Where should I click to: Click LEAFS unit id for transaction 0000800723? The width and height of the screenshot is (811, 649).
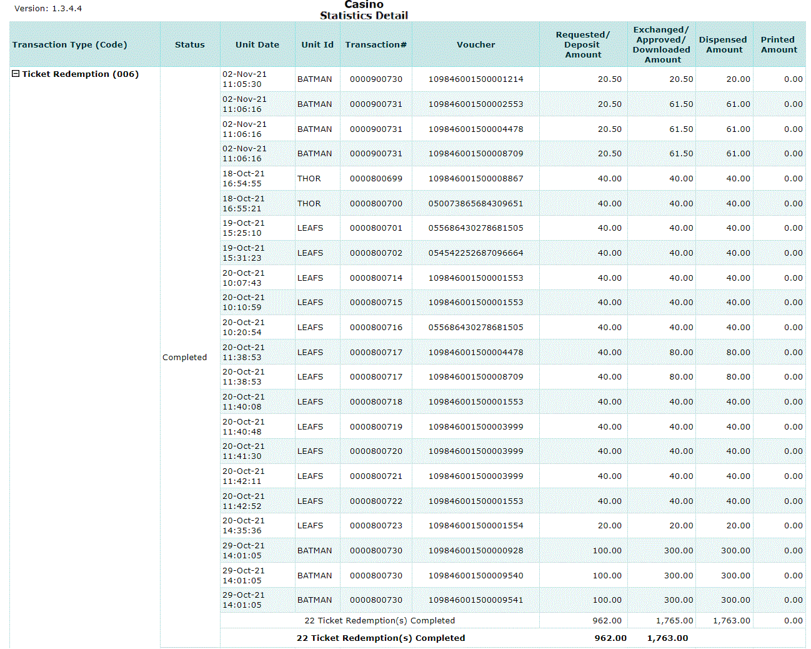(311, 526)
